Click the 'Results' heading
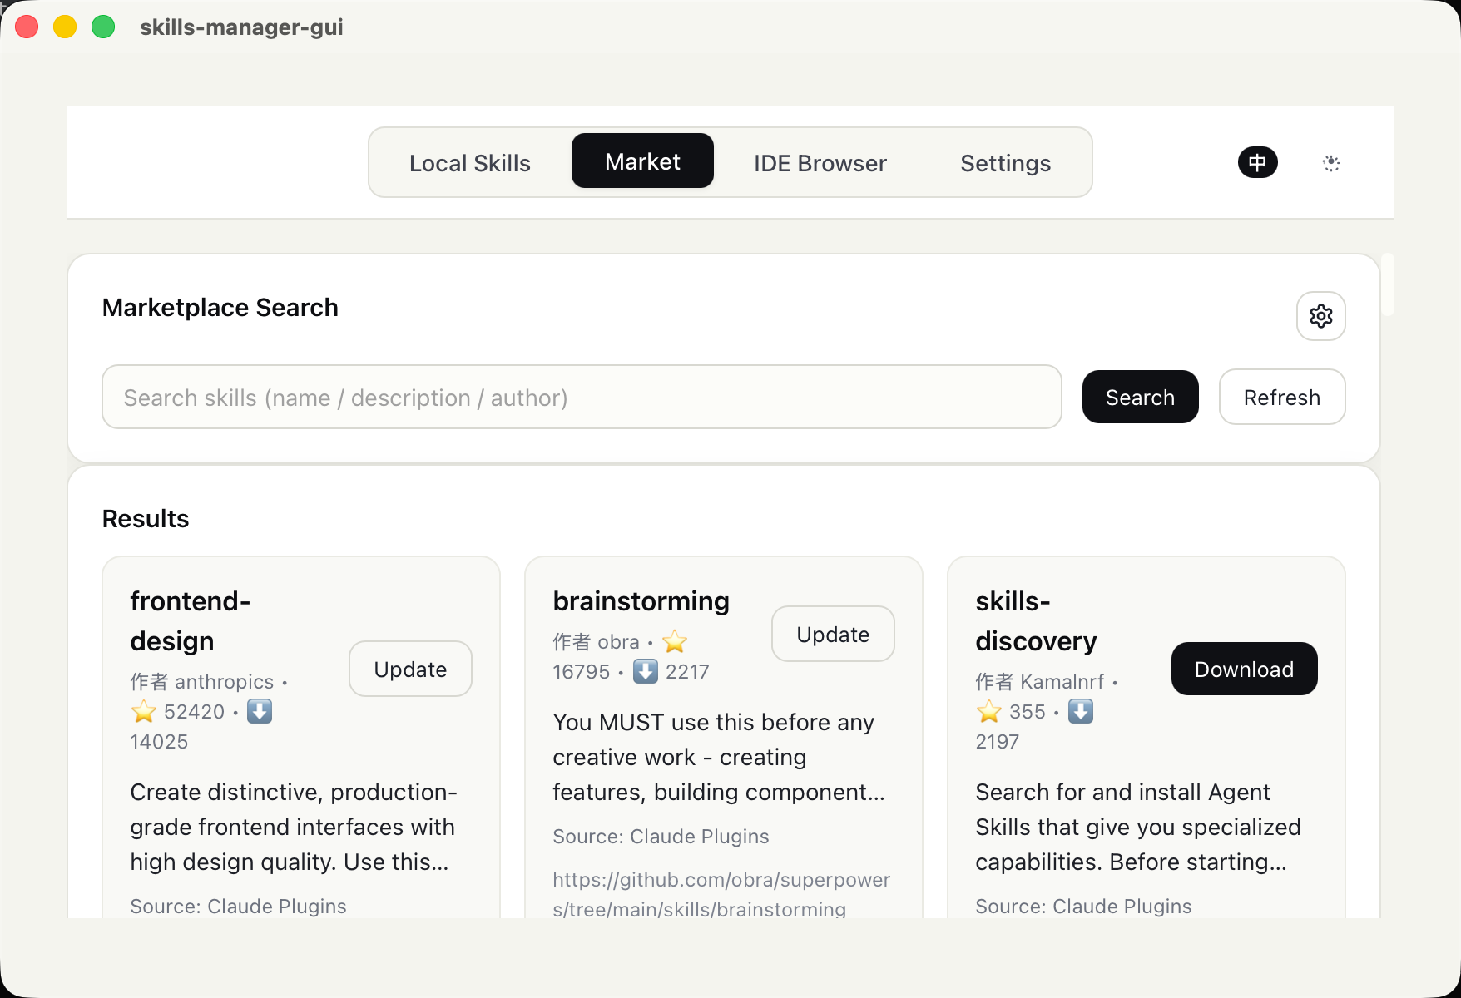1461x998 pixels. click(146, 518)
